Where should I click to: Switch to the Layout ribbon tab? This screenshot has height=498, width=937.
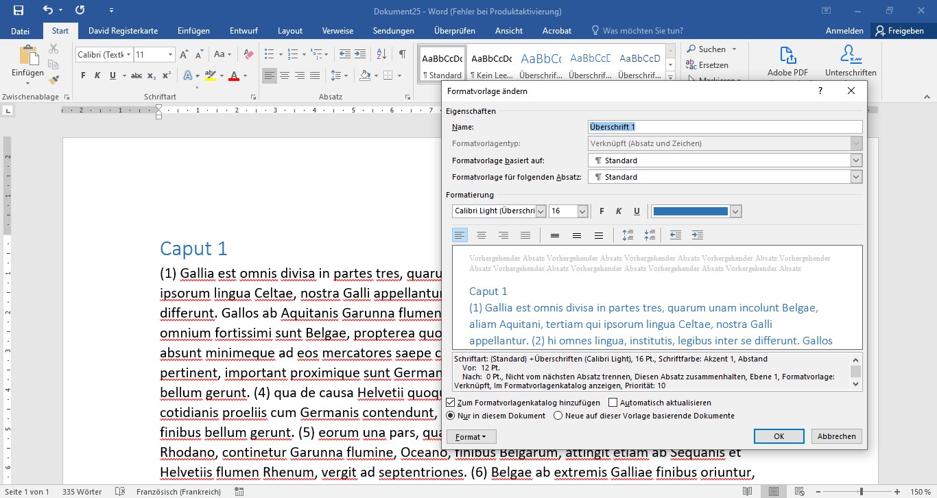point(290,31)
